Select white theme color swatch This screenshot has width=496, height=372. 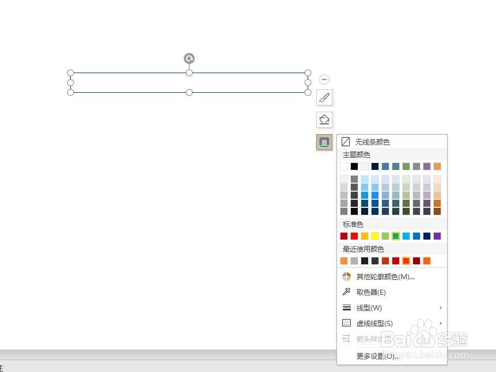[344, 166]
